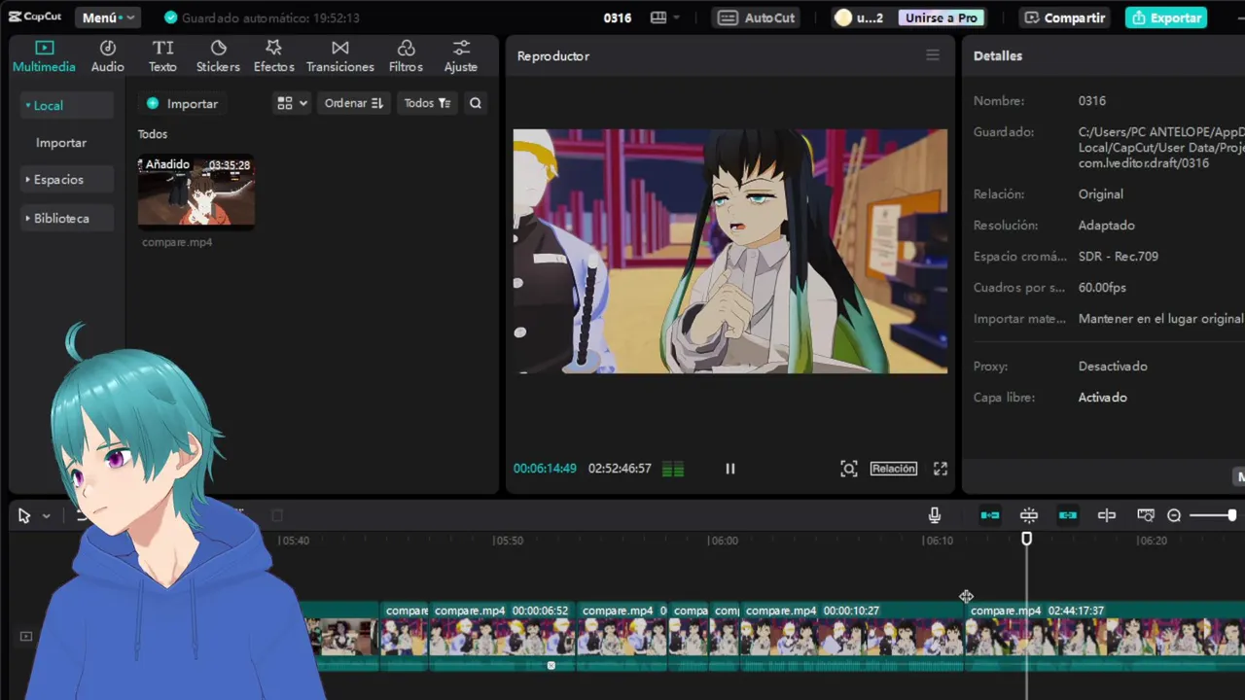Click the main track cover icon
1245x700 pixels.
(26, 637)
